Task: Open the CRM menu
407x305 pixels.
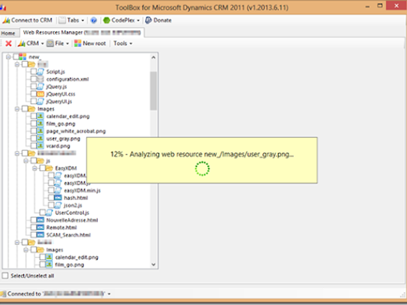Action: coord(31,43)
